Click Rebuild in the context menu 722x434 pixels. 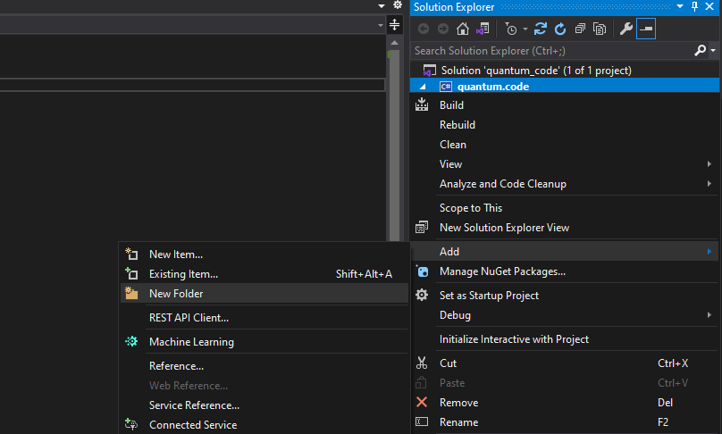(458, 125)
